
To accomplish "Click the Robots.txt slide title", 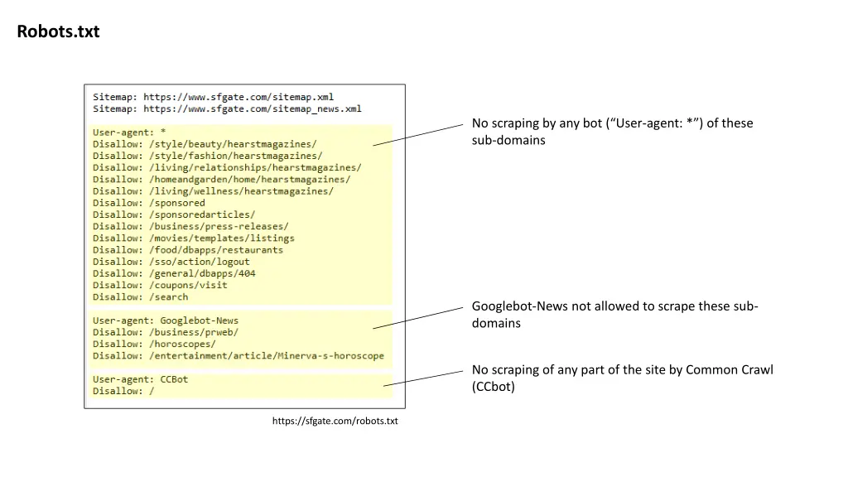I will (58, 31).
